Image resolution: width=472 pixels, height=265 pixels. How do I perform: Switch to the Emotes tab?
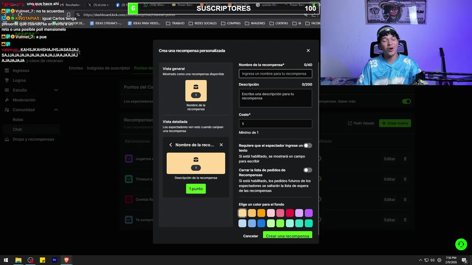click(x=76, y=68)
